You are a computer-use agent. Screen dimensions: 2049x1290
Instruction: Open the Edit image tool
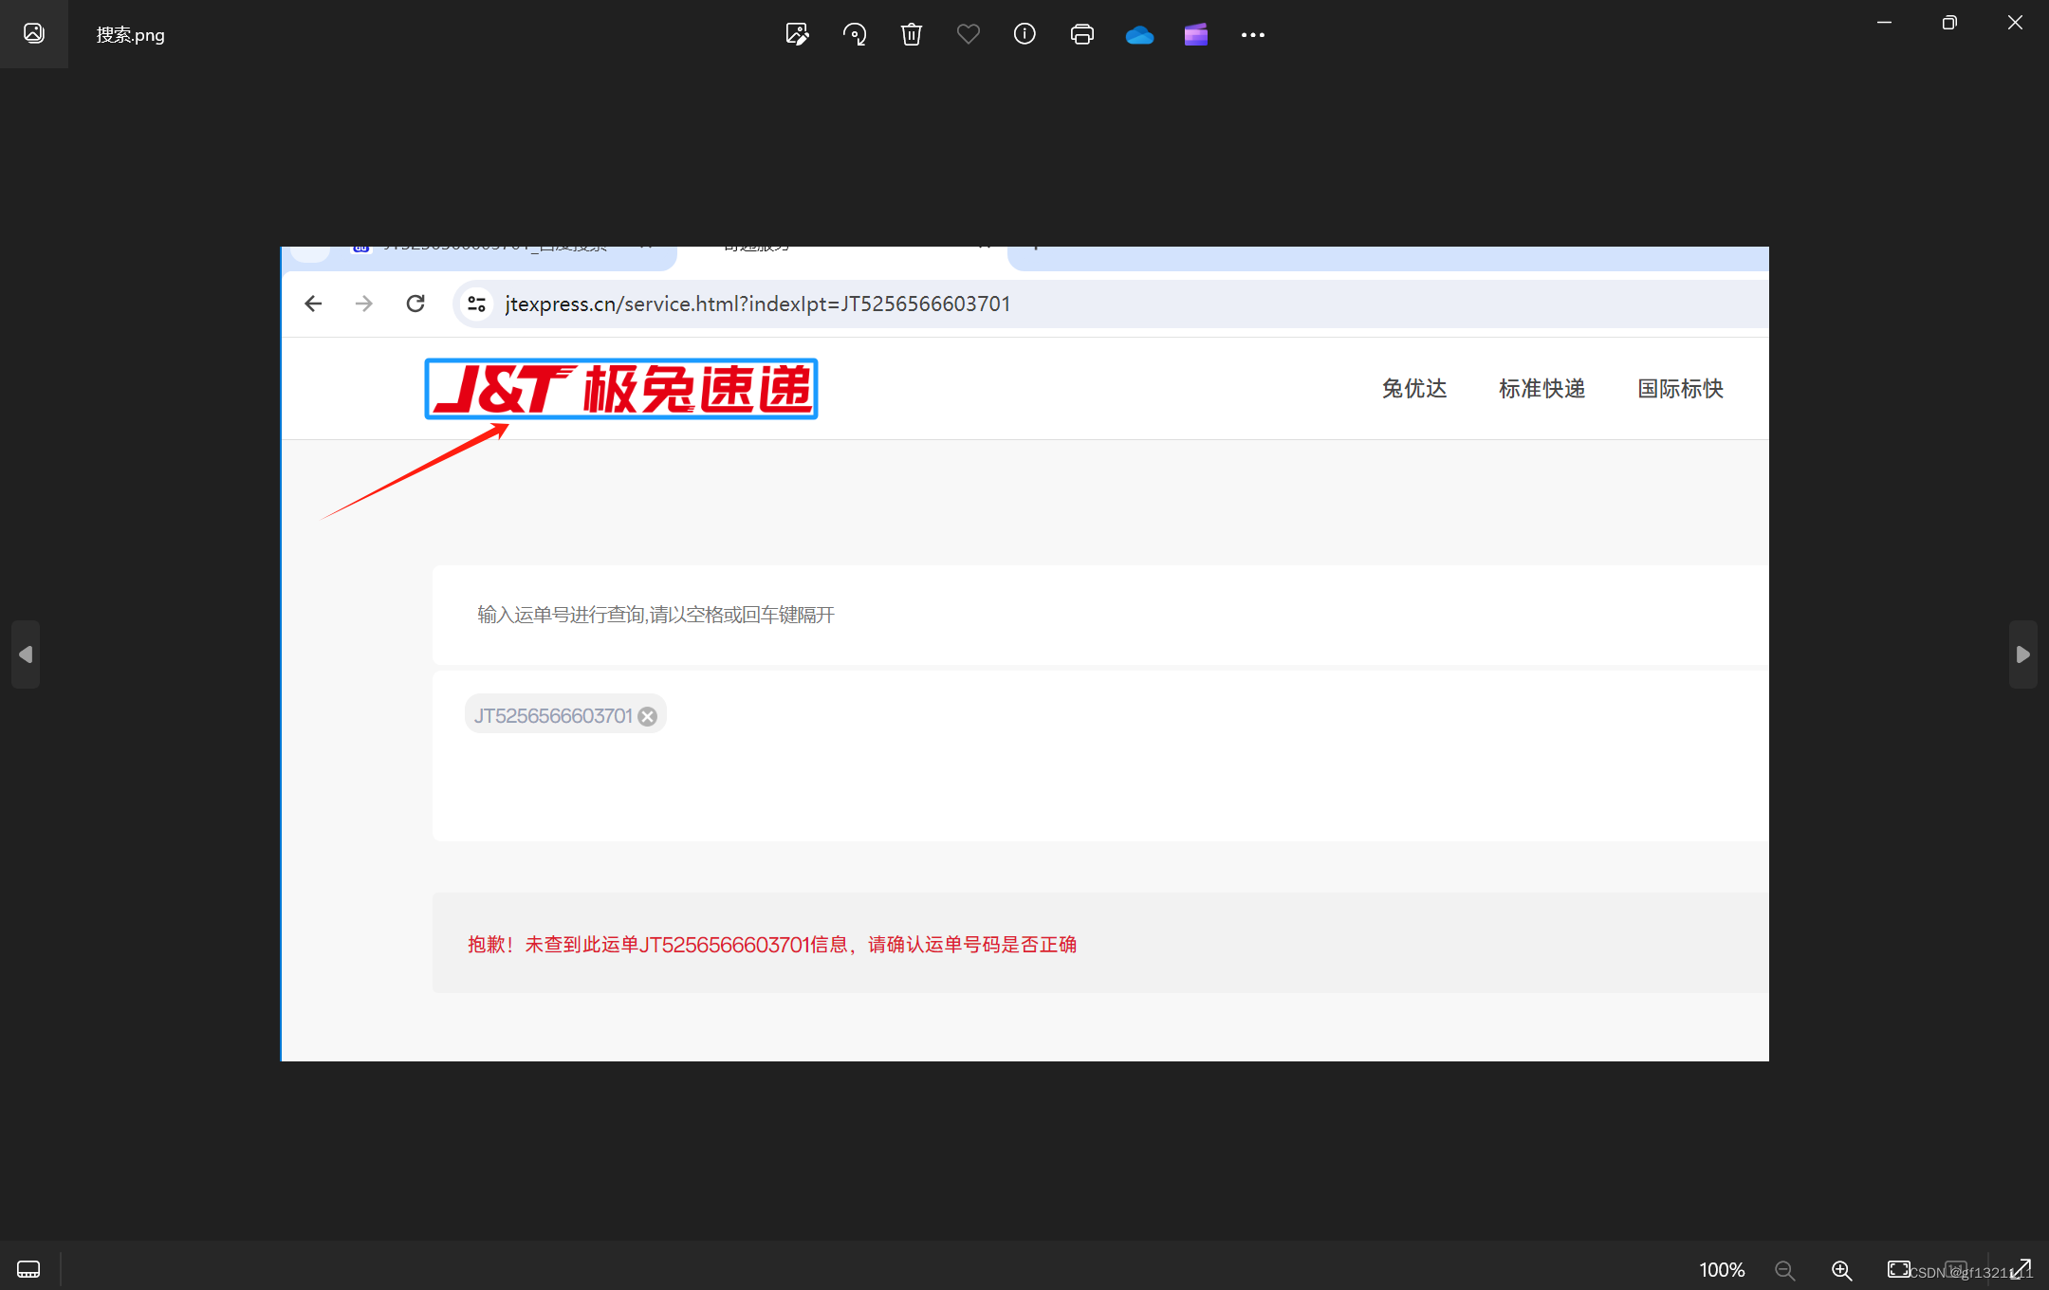point(797,35)
